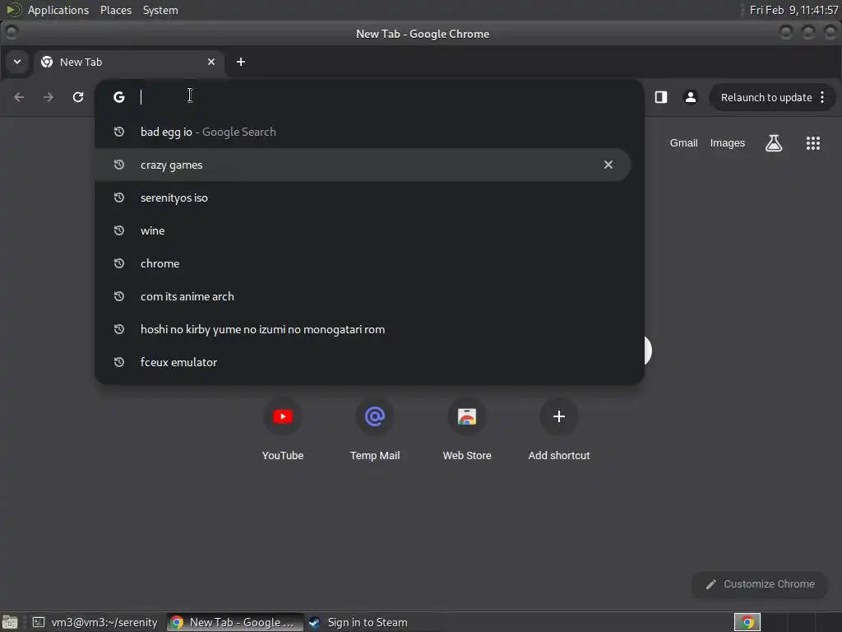The height and width of the screenshot is (632, 842).
Task: Remove the crazy games suggestion
Action: 608,165
